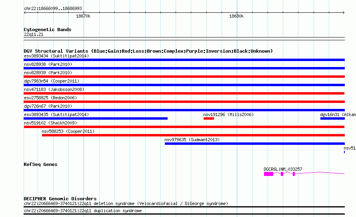Select the esv3893435 (Suktitipat2014) label

tap(56, 114)
